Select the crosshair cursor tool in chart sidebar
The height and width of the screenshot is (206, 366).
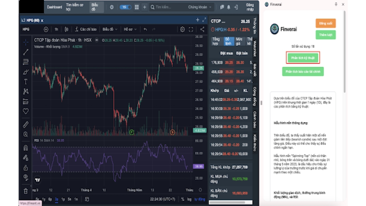(x=26, y=42)
